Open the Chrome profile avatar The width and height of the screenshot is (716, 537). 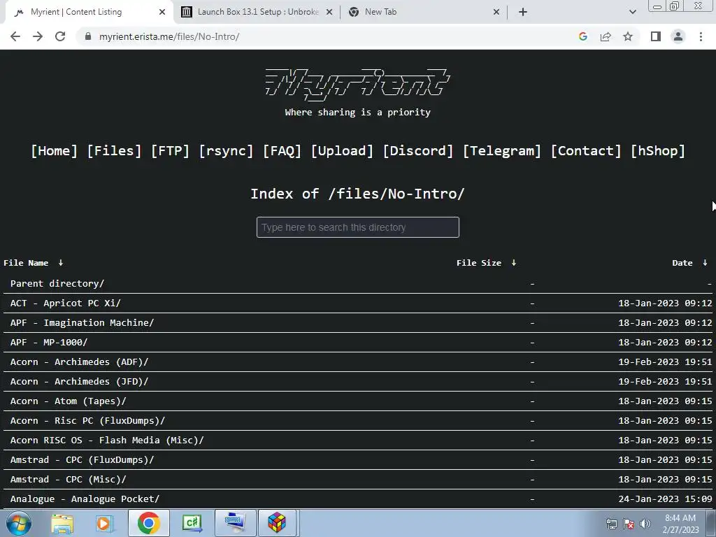[x=678, y=36]
